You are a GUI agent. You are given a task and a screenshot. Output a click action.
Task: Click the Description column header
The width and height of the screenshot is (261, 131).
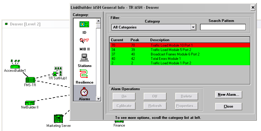tap(160, 40)
